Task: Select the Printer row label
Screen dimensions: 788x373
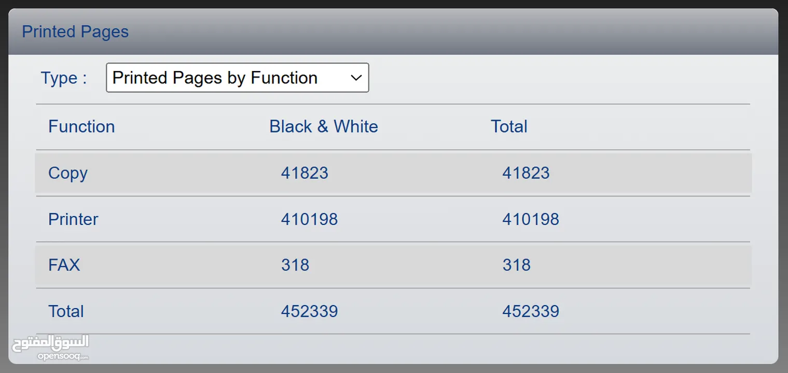Action: coord(73,219)
